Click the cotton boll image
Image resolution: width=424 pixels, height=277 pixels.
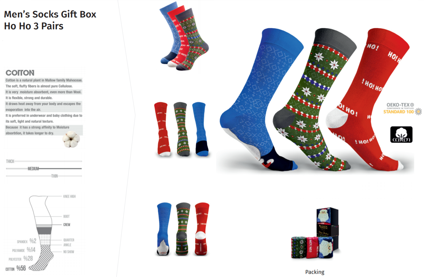pos(71,139)
